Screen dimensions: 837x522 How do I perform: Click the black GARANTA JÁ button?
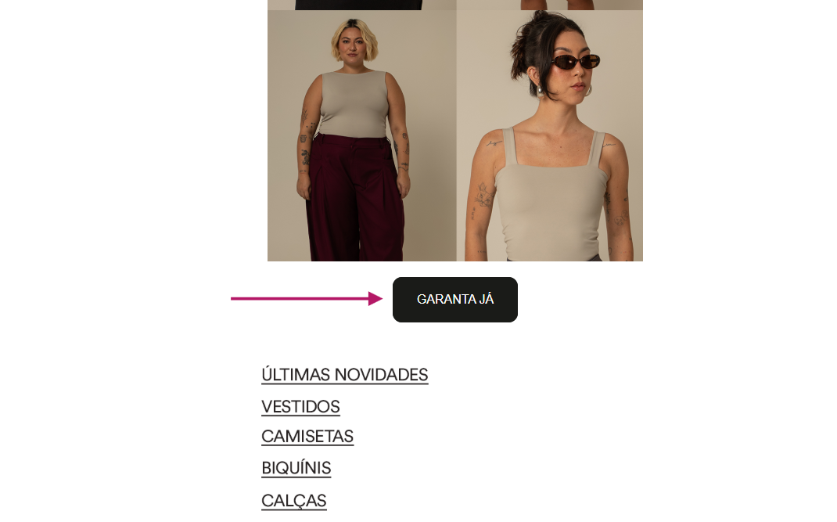point(454,299)
